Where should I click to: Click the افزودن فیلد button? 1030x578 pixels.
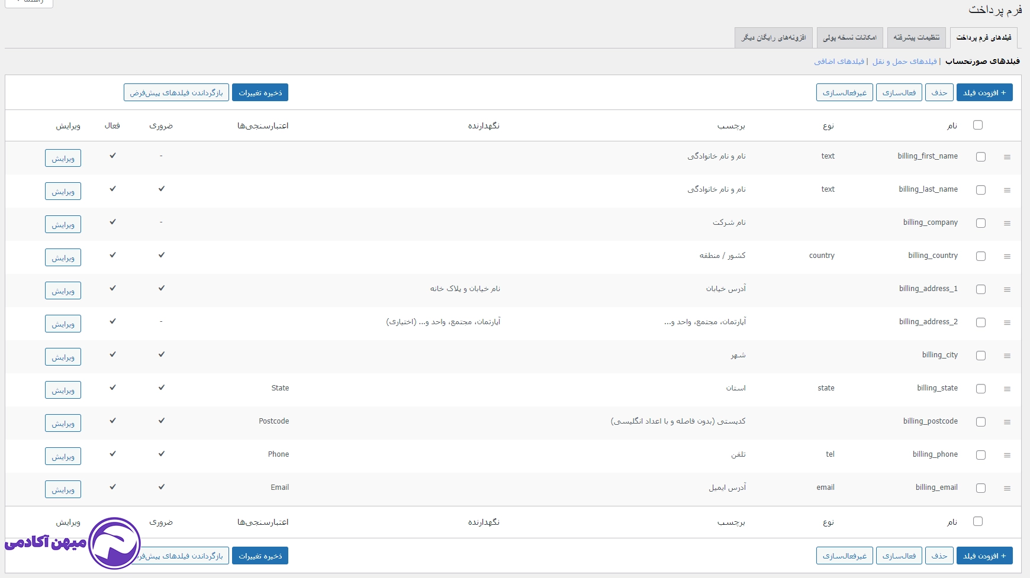tap(984, 92)
